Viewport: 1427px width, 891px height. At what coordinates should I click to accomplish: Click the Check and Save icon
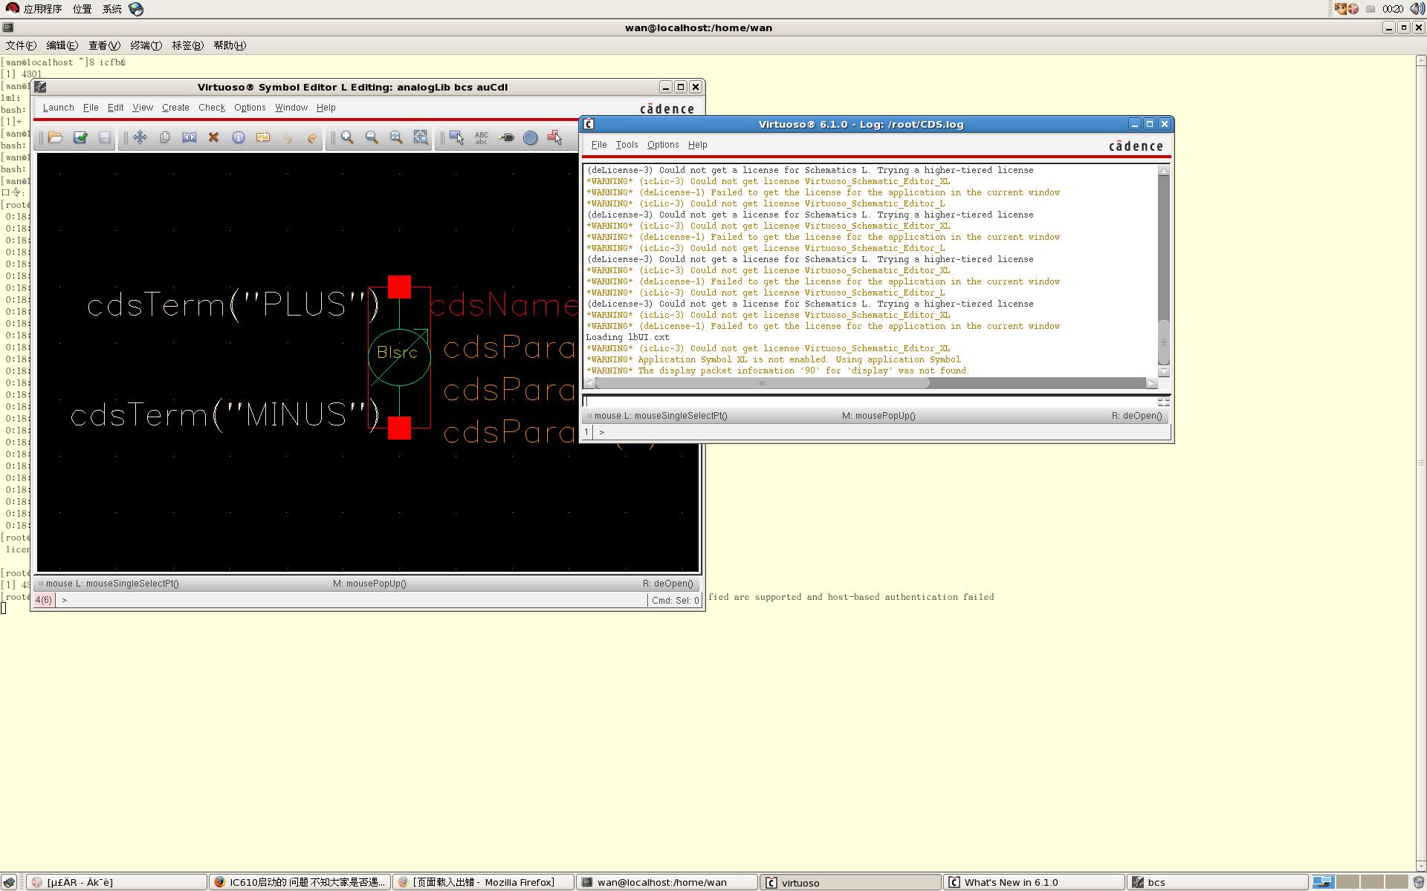tap(80, 137)
